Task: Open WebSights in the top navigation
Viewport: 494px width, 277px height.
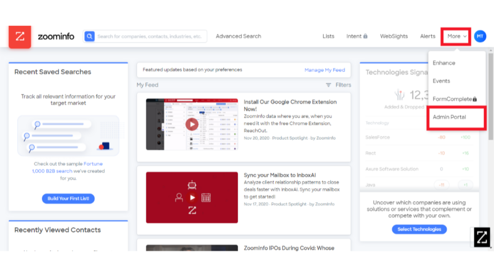Action: (x=394, y=36)
